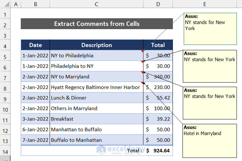Viewport: 242px width, 161px height.
Task: Select column D header
Action: [158, 4]
